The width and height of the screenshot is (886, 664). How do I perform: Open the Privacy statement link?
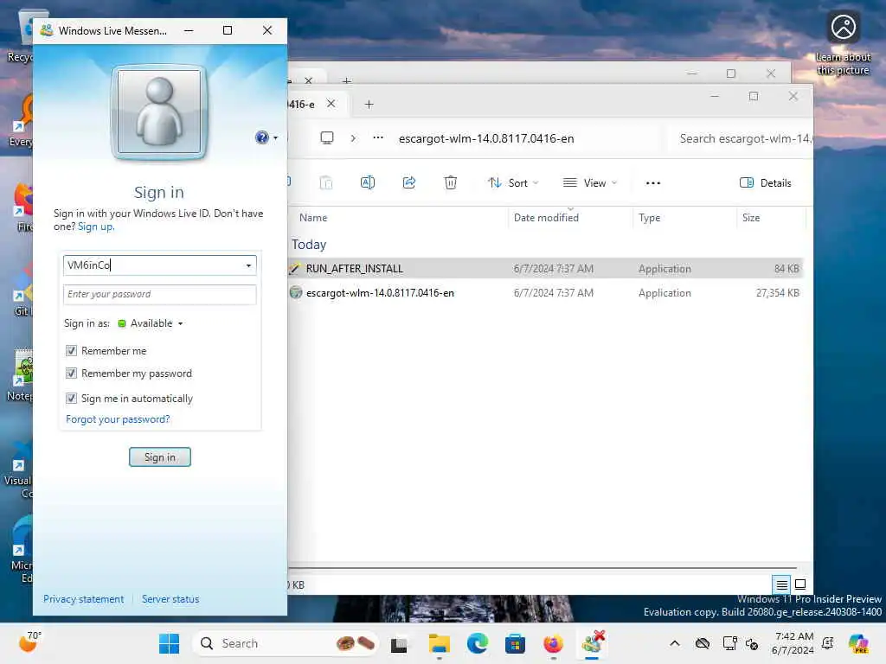tap(84, 599)
